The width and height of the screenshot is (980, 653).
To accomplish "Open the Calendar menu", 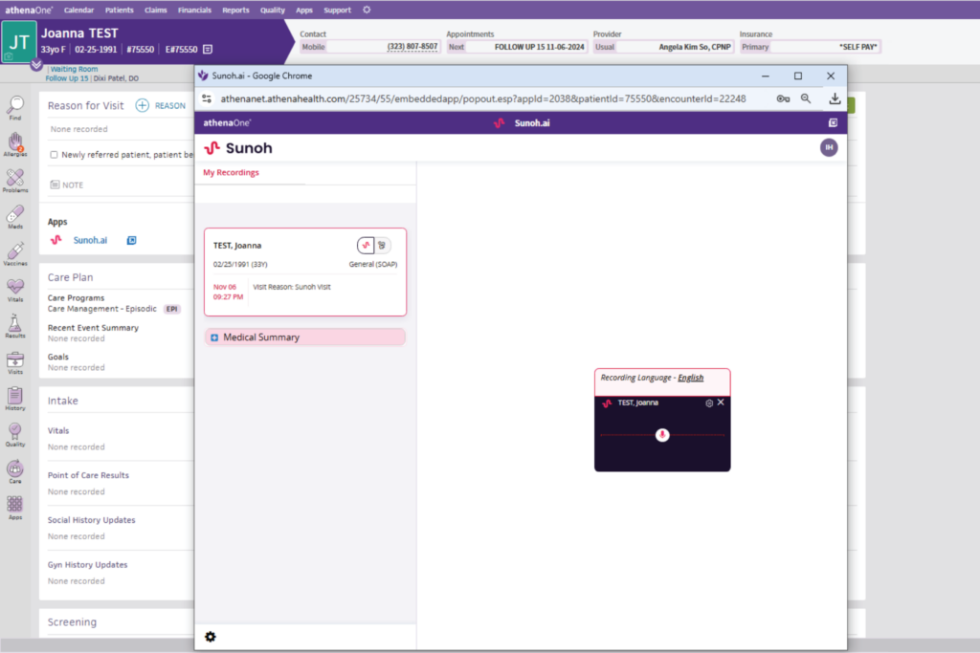I will pyautogui.click(x=78, y=10).
